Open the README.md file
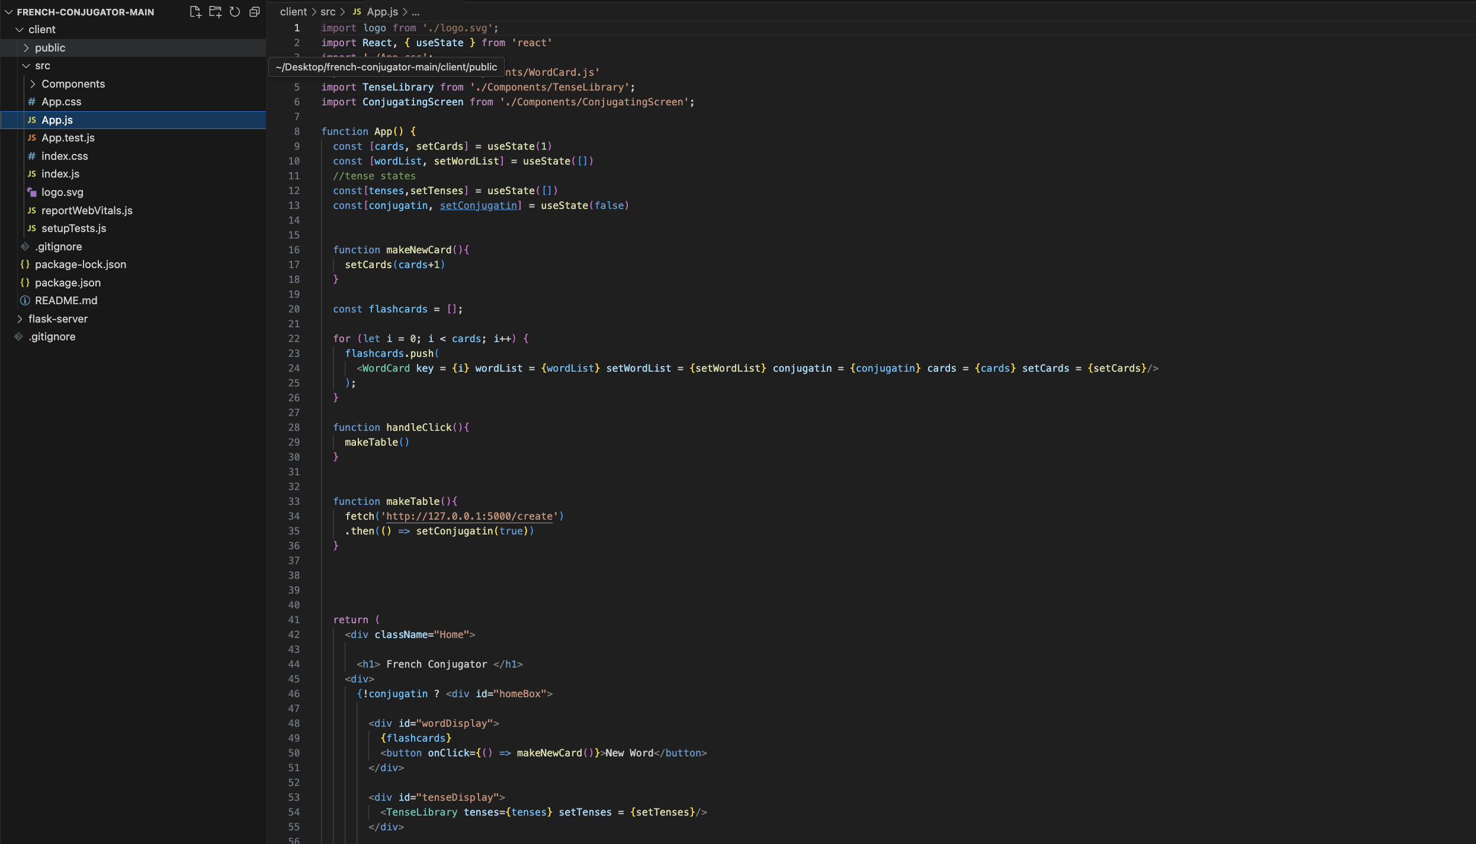The height and width of the screenshot is (844, 1476). [66, 301]
